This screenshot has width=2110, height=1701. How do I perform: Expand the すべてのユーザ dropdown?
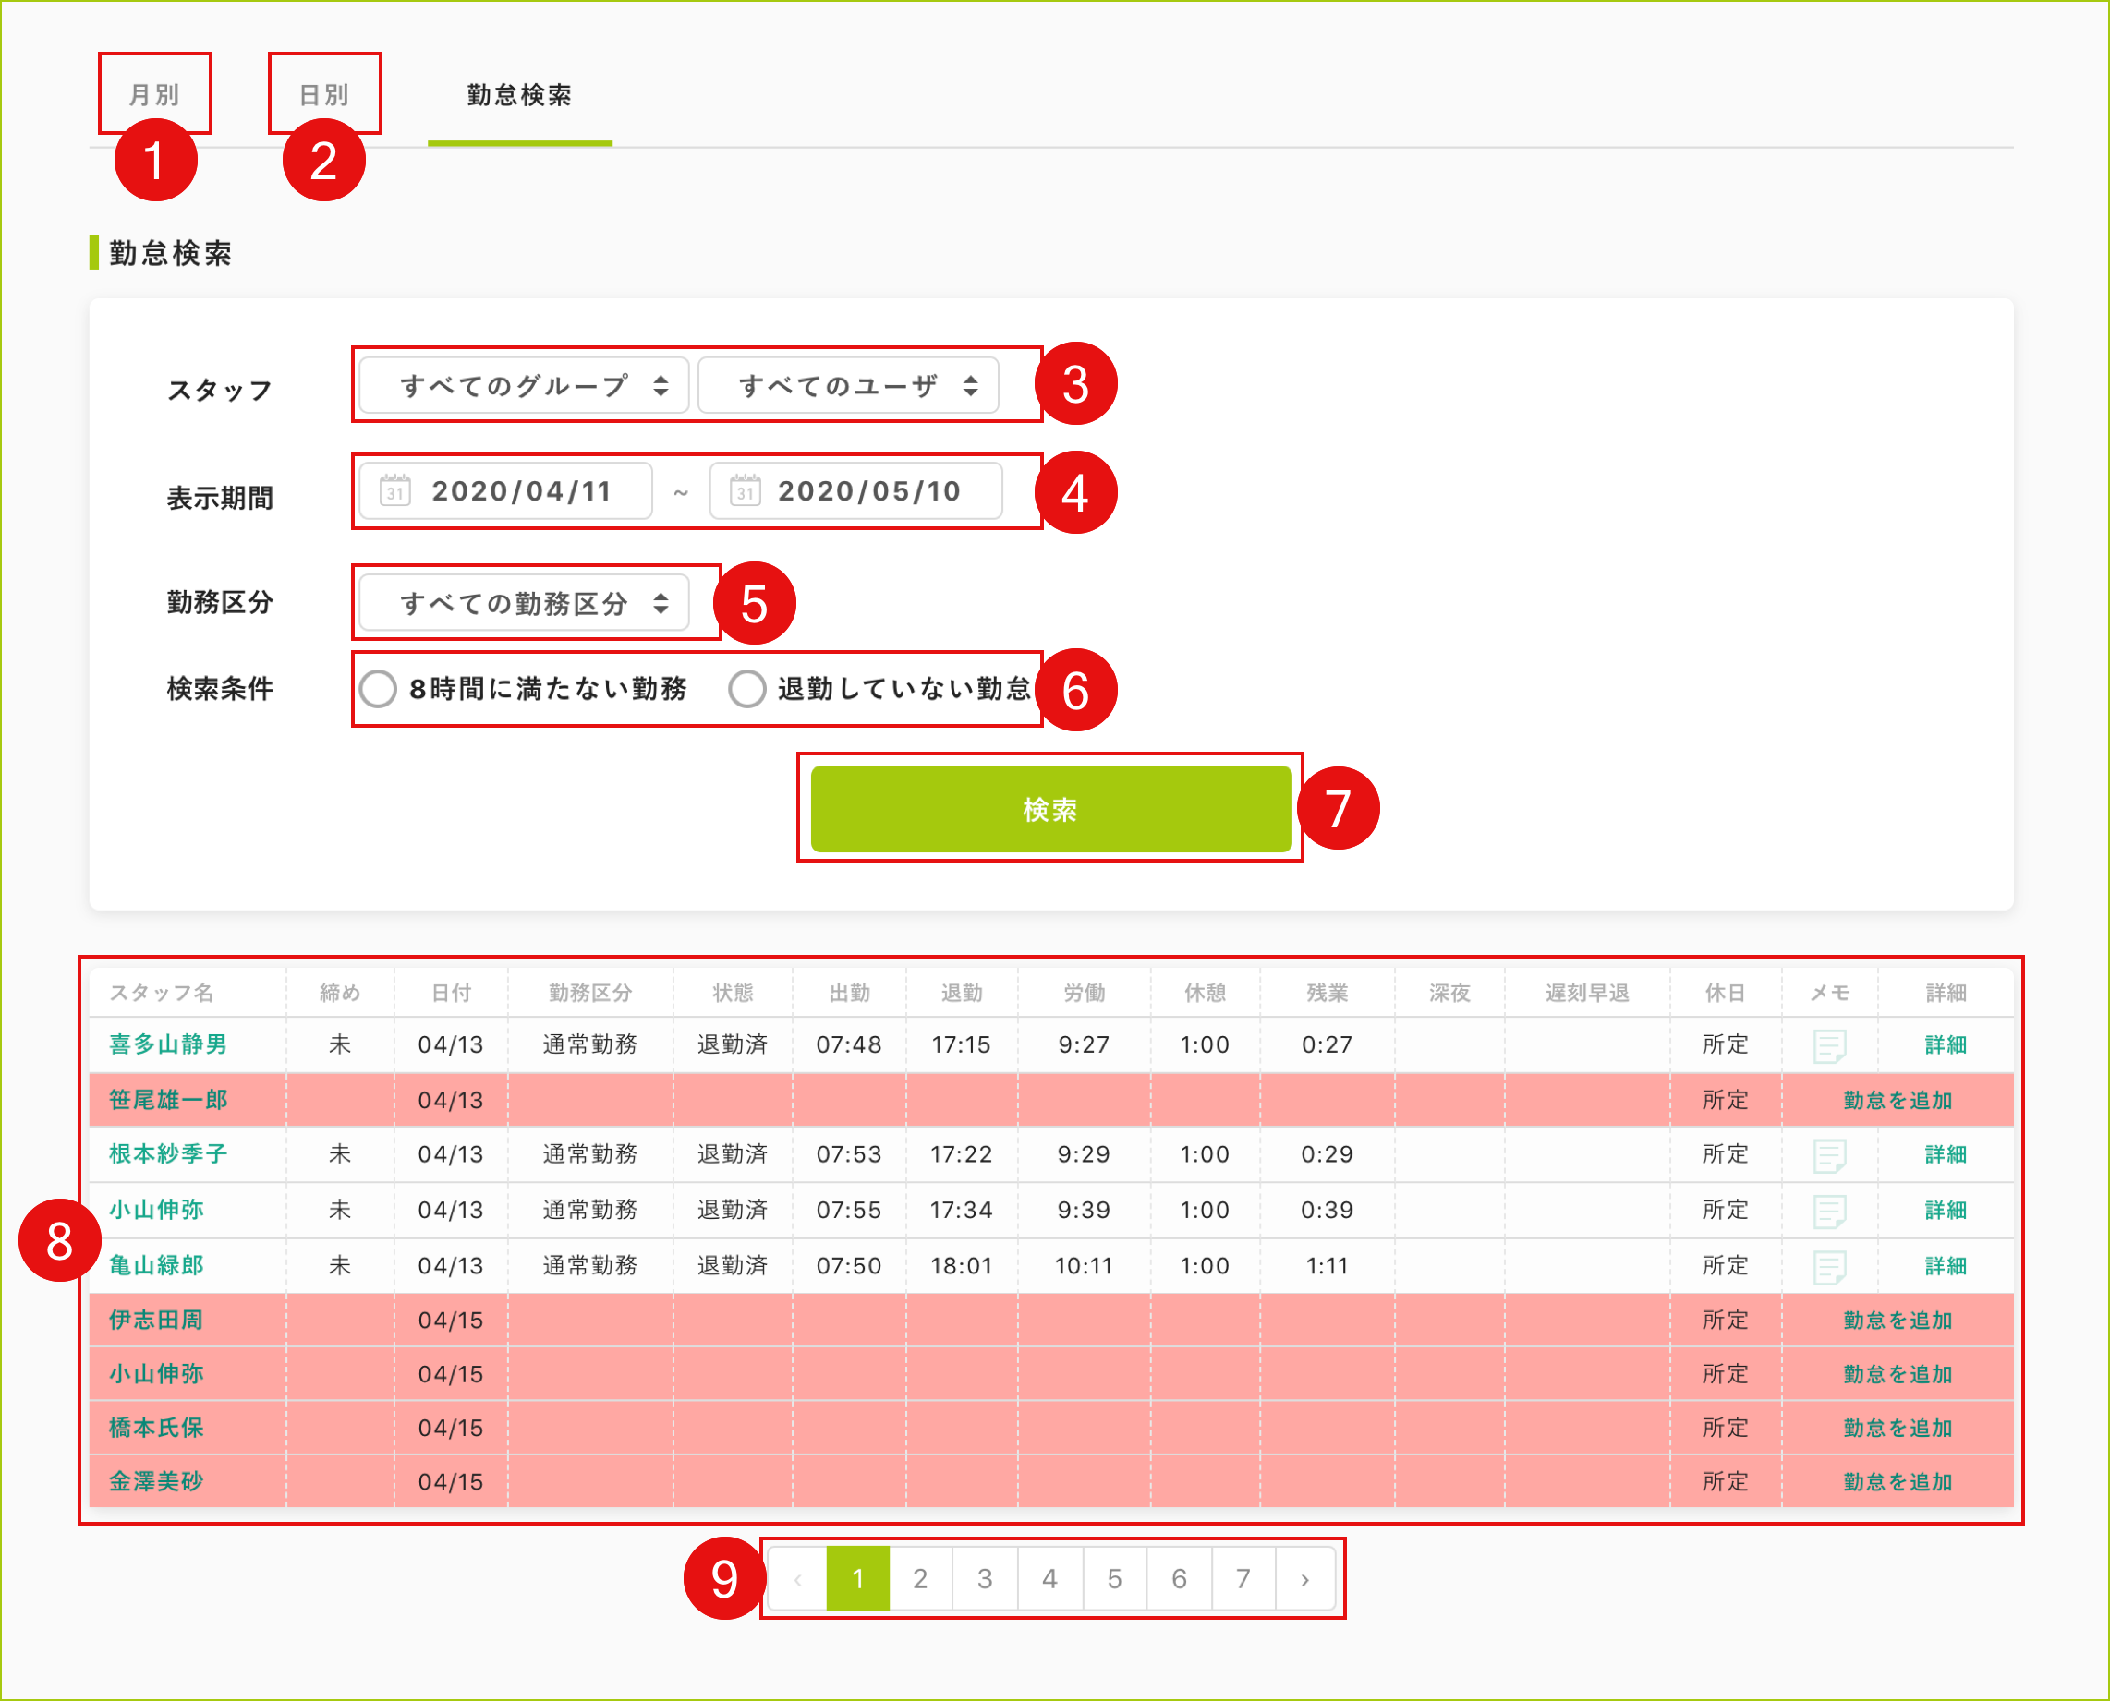point(849,386)
